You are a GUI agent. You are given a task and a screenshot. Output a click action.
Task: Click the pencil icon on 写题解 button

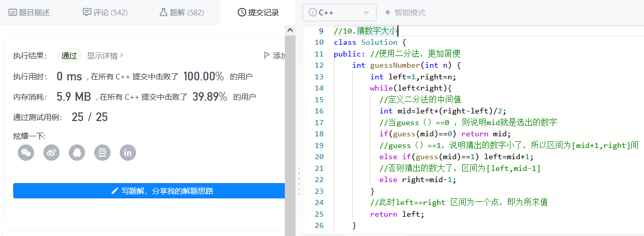coord(115,191)
